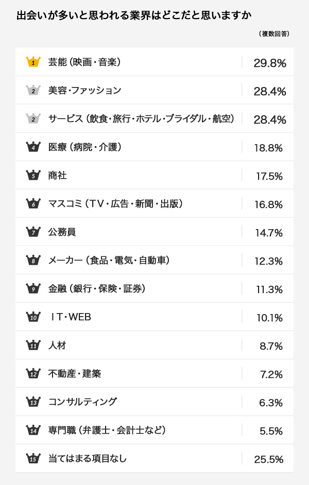Click the 医療 (病院・介護) label
This screenshot has height=485, width=309.
click(85, 147)
